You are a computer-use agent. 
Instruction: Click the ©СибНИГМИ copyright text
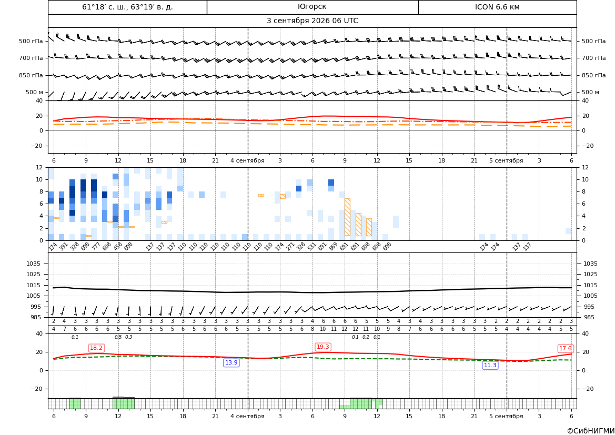(x=591, y=431)
